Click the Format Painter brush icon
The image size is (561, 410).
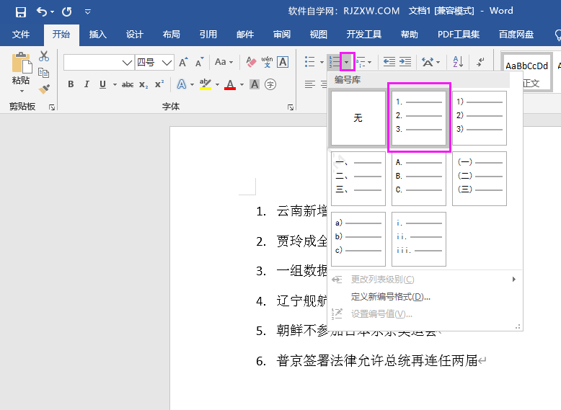point(44,89)
